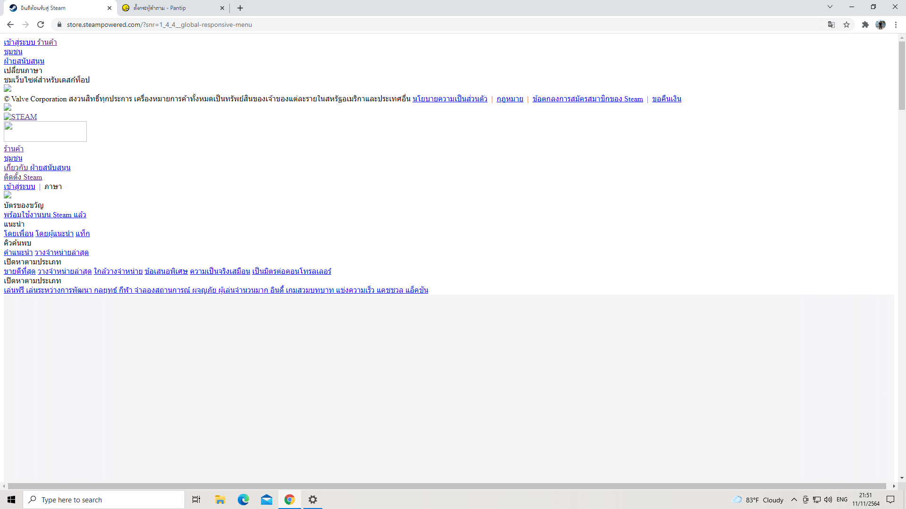Open the Chrome Extensions puzzle icon
The image size is (906, 509).
[865, 25]
